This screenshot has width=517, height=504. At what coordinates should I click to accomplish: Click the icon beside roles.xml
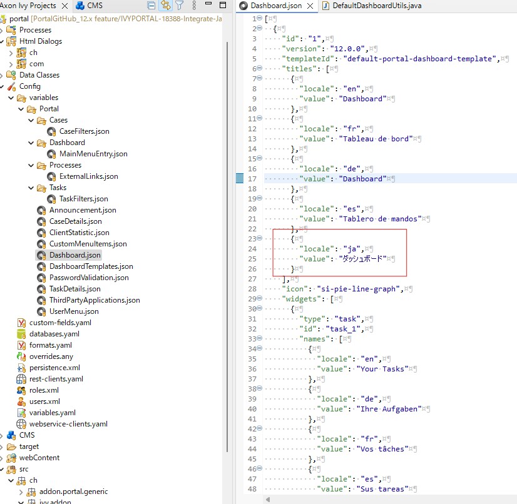pos(20,390)
